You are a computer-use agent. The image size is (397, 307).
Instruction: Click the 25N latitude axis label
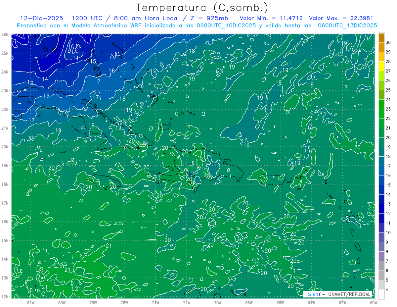[5, 53]
